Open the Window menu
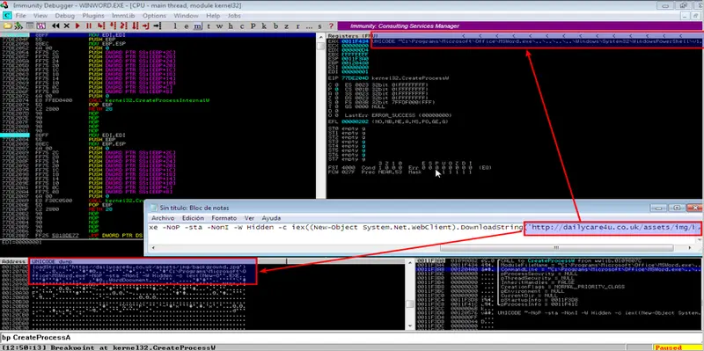 click(x=186, y=16)
